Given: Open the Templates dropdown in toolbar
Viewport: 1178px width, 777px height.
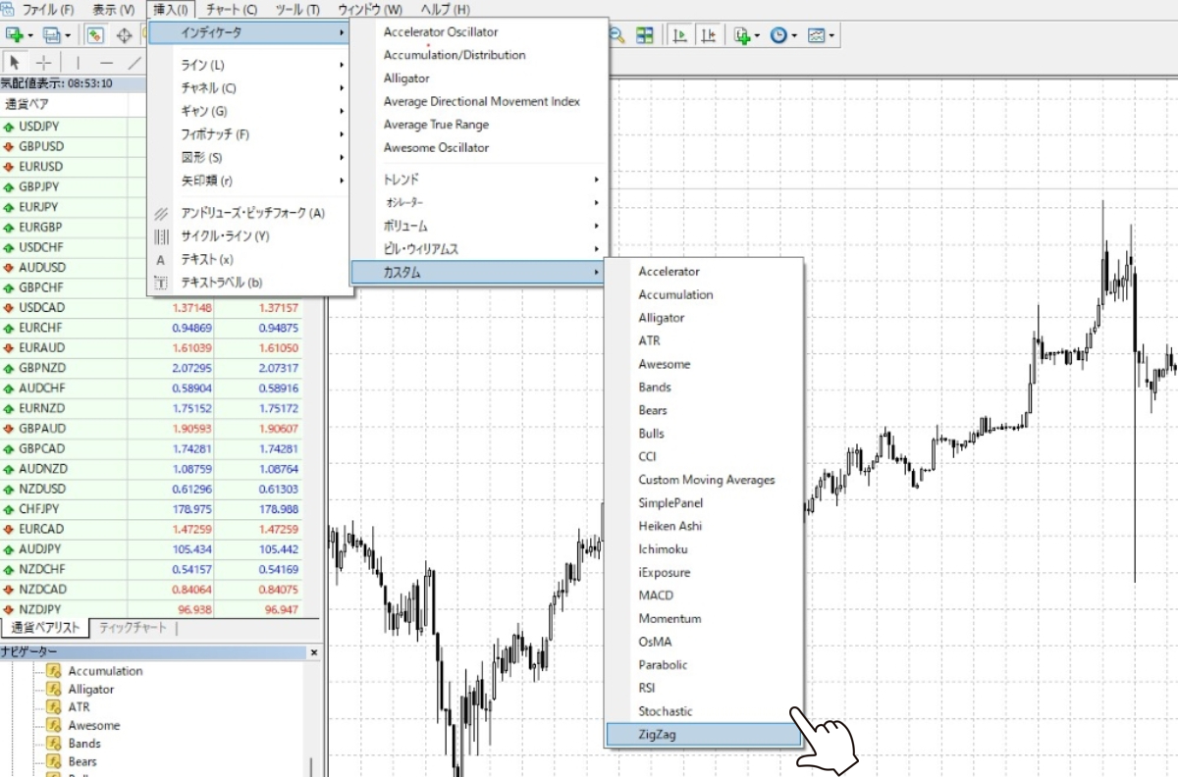Looking at the screenshot, I should [821, 35].
